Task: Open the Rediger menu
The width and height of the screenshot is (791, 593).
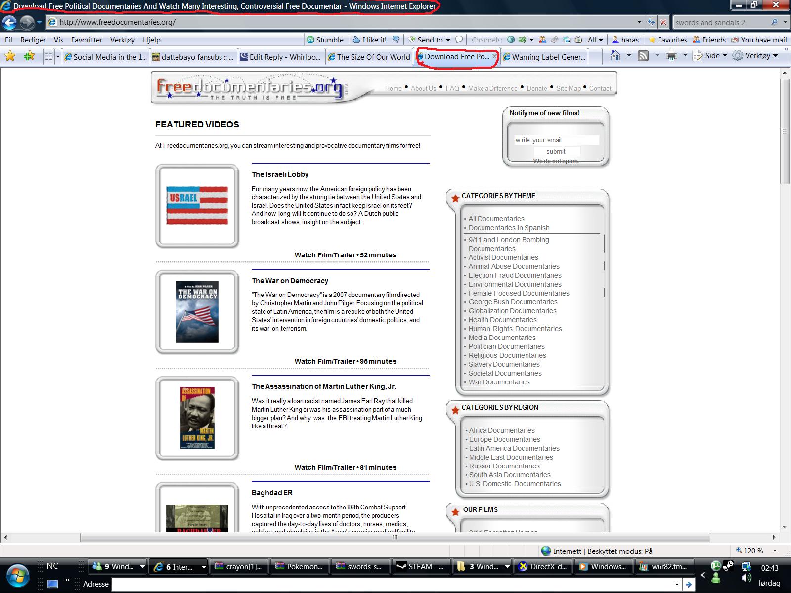Action: pyautogui.click(x=33, y=40)
